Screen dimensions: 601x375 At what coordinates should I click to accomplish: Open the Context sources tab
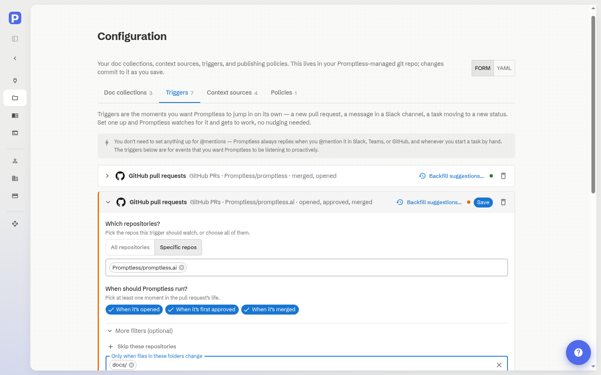tap(232, 92)
